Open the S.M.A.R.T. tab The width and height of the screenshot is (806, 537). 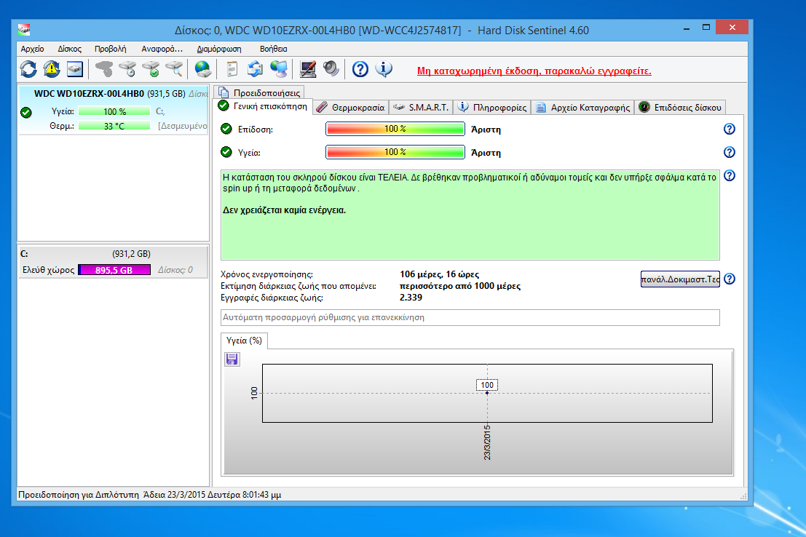tap(421, 108)
